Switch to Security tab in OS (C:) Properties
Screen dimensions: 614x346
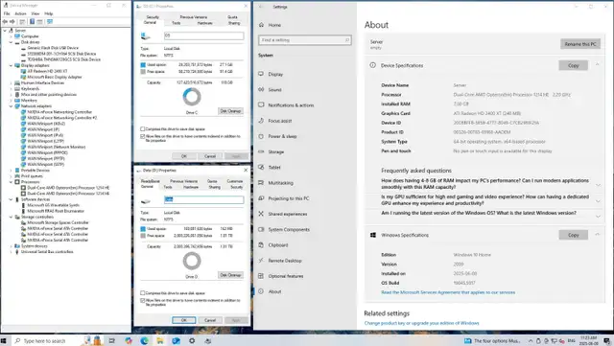[x=153, y=17]
